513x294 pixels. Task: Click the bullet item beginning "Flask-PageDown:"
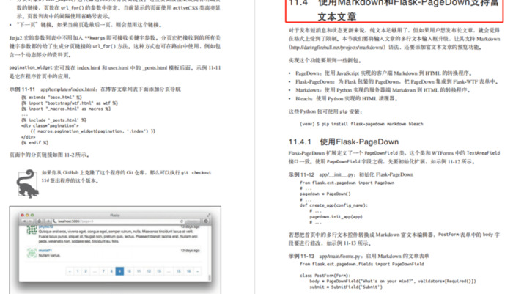pyautogui.click(x=397, y=81)
